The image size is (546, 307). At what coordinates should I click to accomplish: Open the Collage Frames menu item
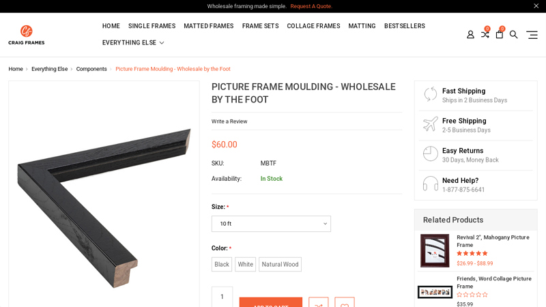click(313, 26)
